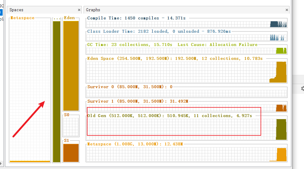Click the Class Loader Time graph
This screenshot has height=169, width=304.
[x=186, y=37]
